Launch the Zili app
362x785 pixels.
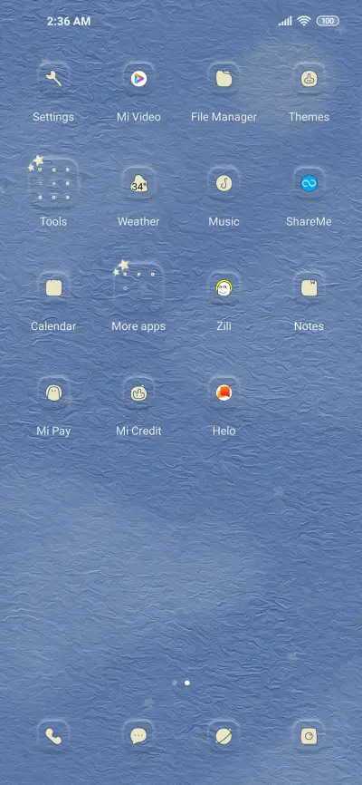tap(224, 288)
